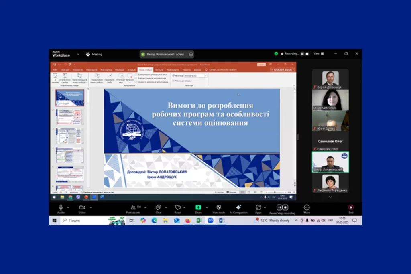This screenshot has height=274, width=411.
Task: Expand video options caret next to Video
Action: (90, 207)
